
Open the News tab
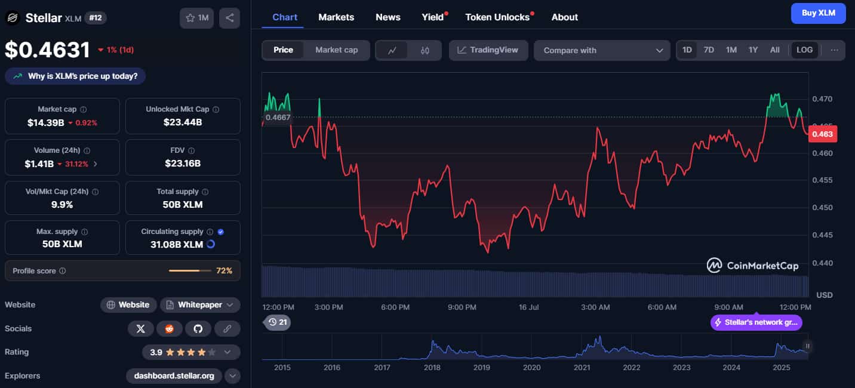pyautogui.click(x=388, y=17)
